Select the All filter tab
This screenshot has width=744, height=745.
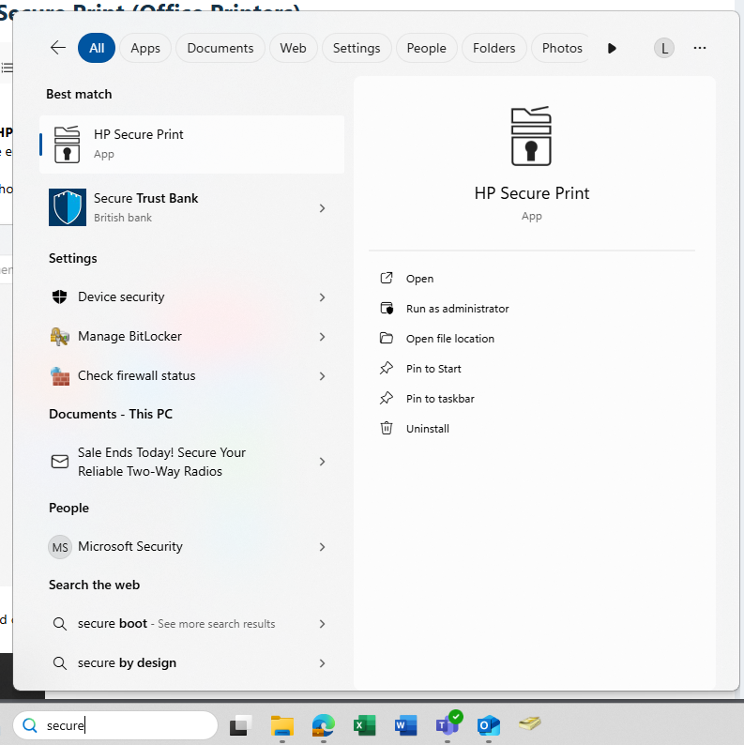coord(97,48)
